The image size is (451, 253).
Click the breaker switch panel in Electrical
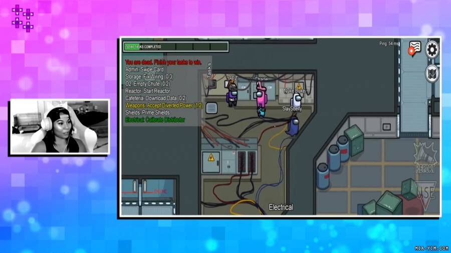(x=247, y=162)
